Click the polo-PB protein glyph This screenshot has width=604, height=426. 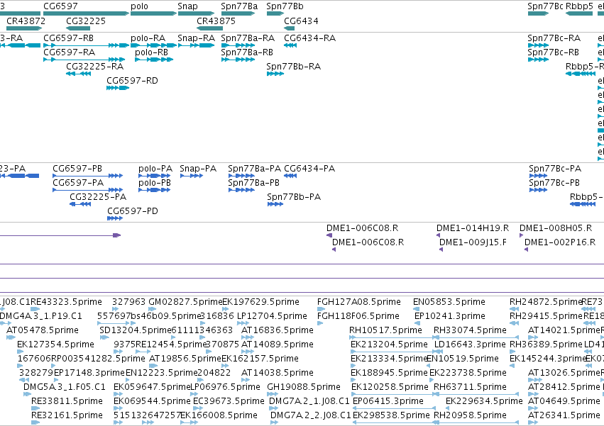(x=155, y=190)
